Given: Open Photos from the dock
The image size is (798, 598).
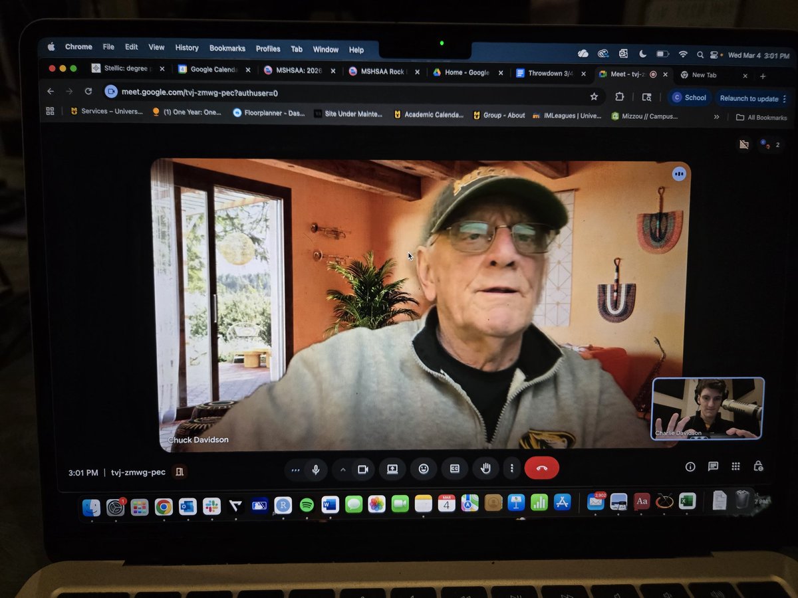Looking at the screenshot, I should (x=377, y=504).
